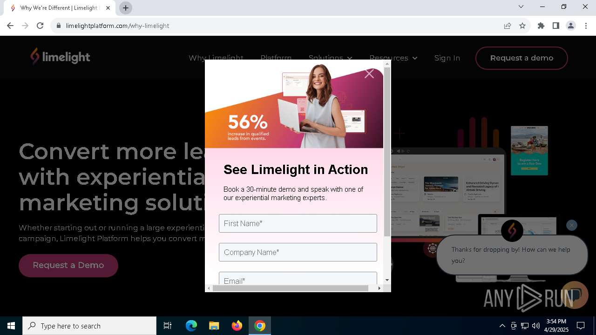Image resolution: width=596 pixels, height=335 pixels.
Task: Open the Chrome three-dot menu
Action: pyautogui.click(x=586, y=26)
